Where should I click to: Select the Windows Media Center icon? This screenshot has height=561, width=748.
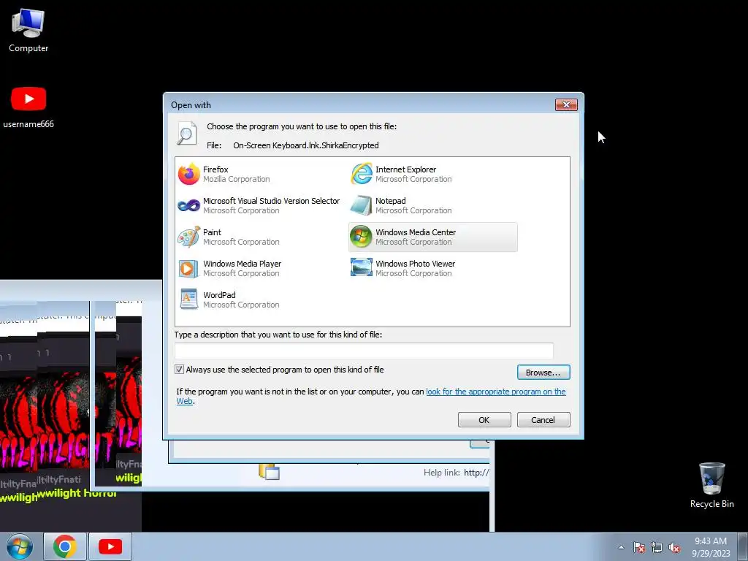coord(361,237)
